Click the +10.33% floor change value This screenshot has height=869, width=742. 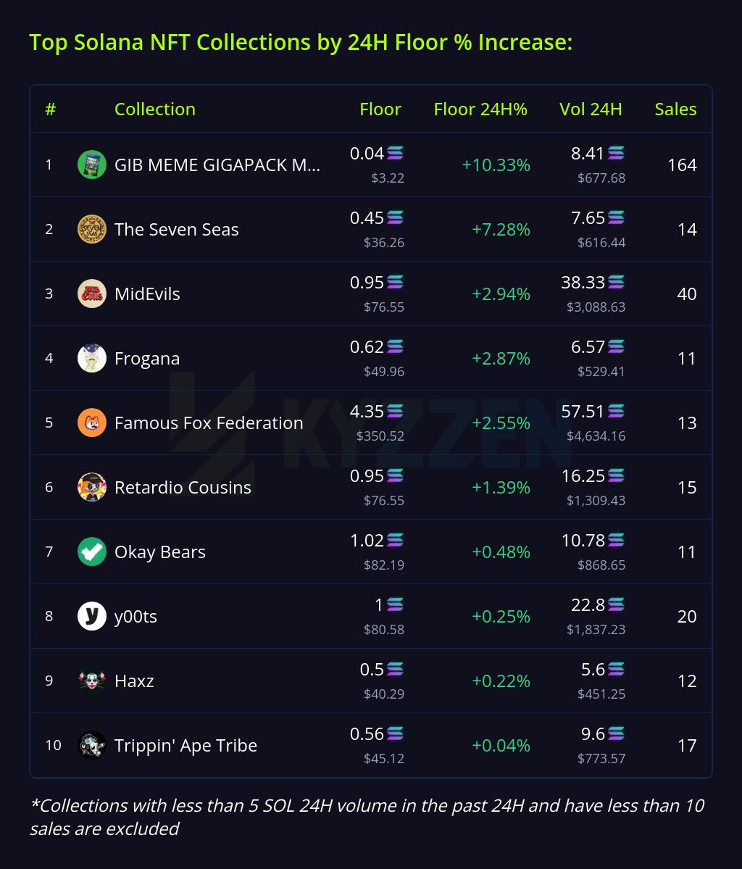tap(496, 165)
